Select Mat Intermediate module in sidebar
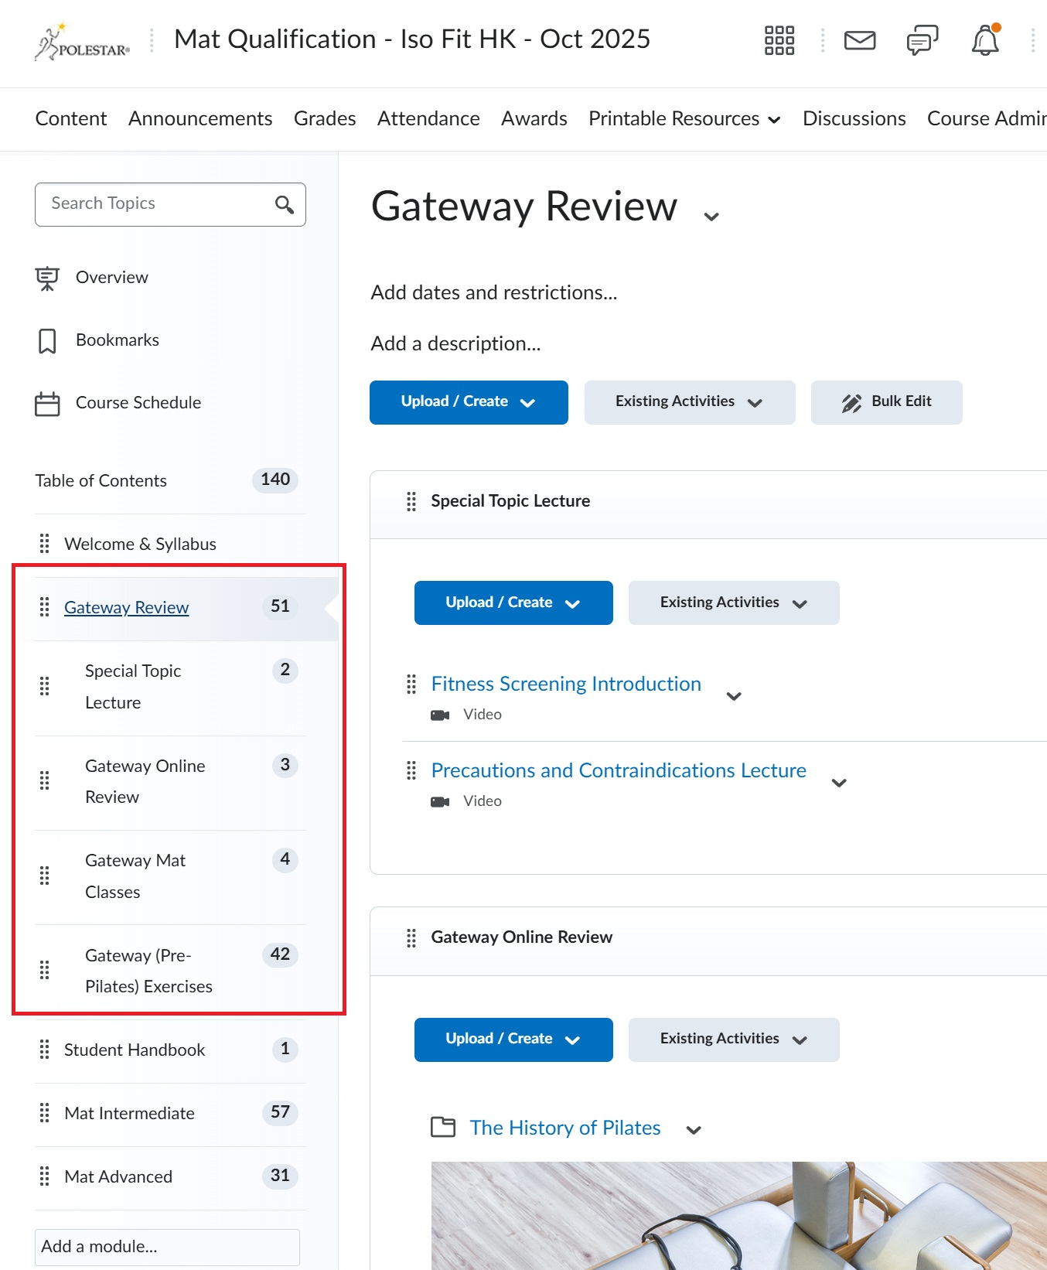Image resolution: width=1047 pixels, height=1270 pixels. (x=129, y=1113)
